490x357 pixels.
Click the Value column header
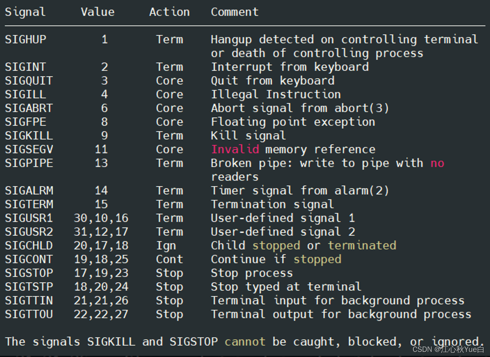tap(98, 12)
